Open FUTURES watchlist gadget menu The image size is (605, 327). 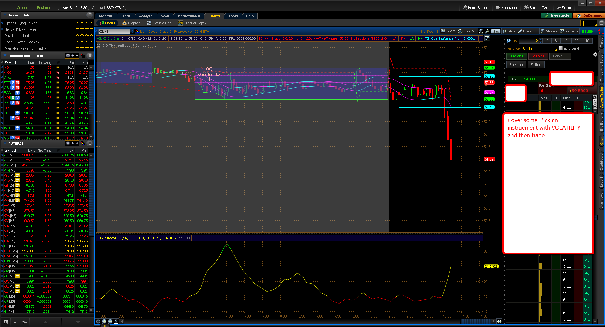coord(89,143)
